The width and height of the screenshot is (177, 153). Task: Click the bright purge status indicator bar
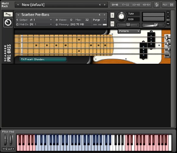(105, 25)
